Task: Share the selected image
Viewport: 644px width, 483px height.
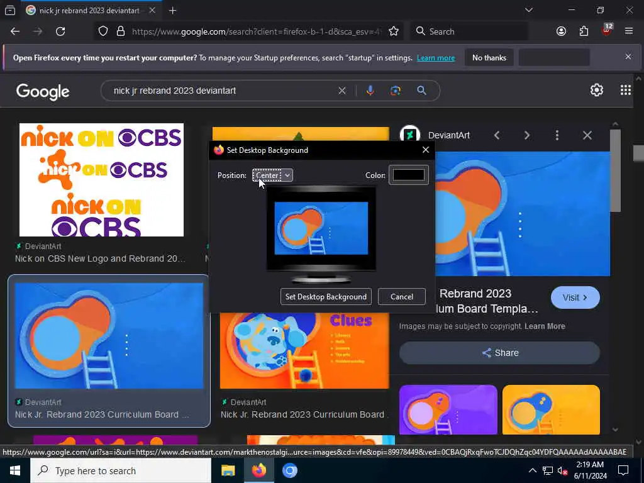Action: coord(499,353)
